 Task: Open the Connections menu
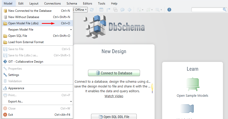click(x=53, y=3)
